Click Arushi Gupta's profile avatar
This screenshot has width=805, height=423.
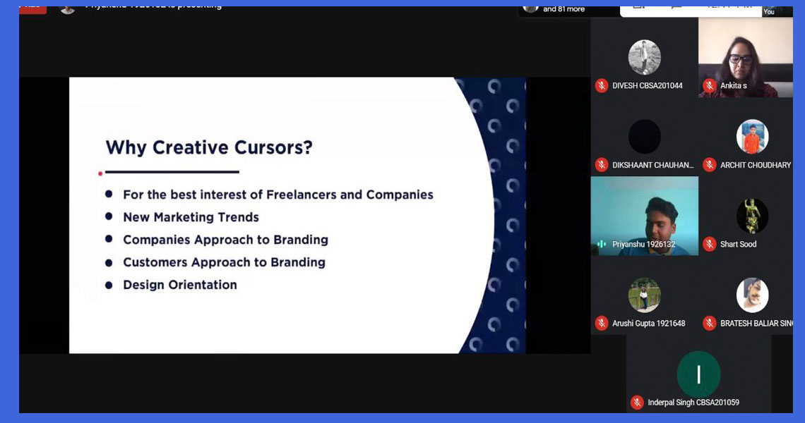pos(644,295)
